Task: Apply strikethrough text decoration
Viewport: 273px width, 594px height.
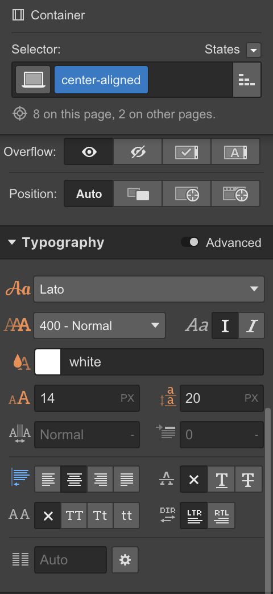Action: click(x=249, y=480)
